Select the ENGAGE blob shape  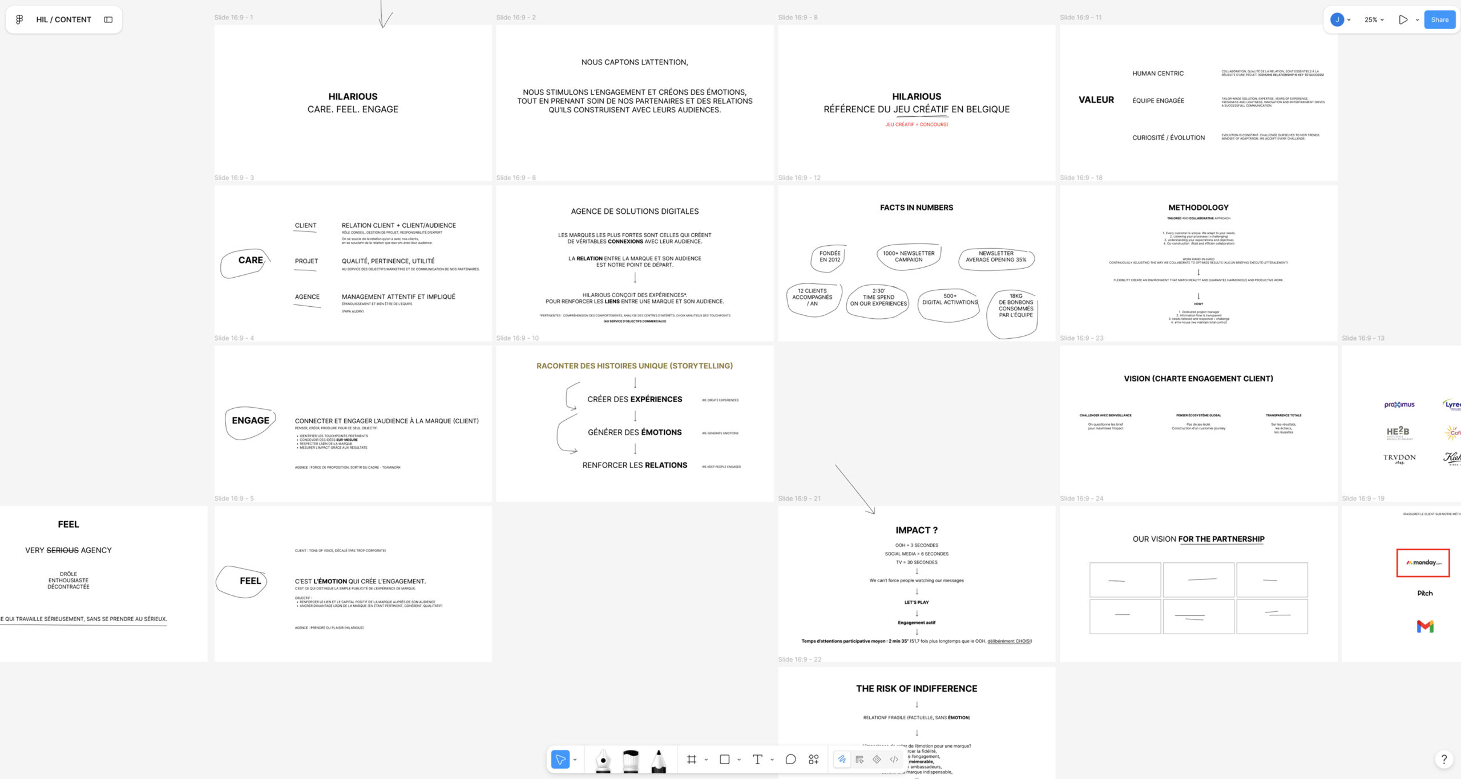(250, 423)
